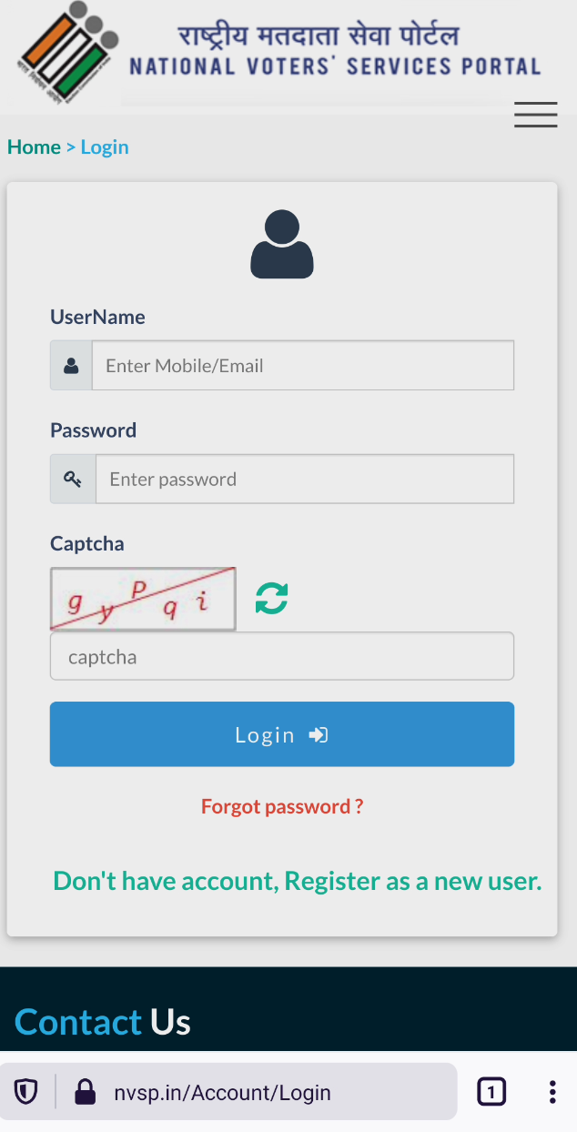Open Forgot password link

pos(281,806)
